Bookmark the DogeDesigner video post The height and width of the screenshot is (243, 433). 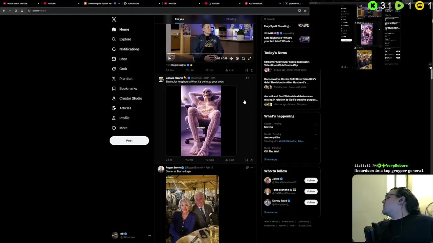pyautogui.click(x=247, y=70)
